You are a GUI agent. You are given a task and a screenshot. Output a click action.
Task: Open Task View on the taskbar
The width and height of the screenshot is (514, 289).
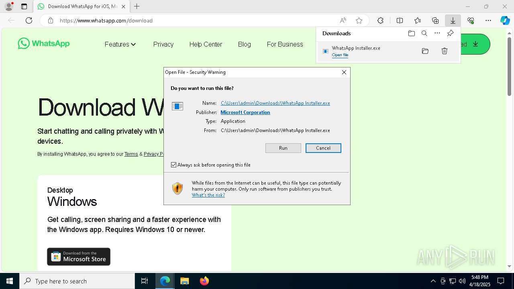[x=145, y=281]
